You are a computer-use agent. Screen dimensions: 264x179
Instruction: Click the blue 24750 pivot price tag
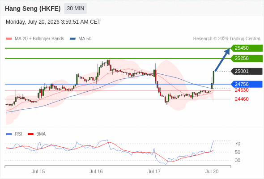point(247,84)
